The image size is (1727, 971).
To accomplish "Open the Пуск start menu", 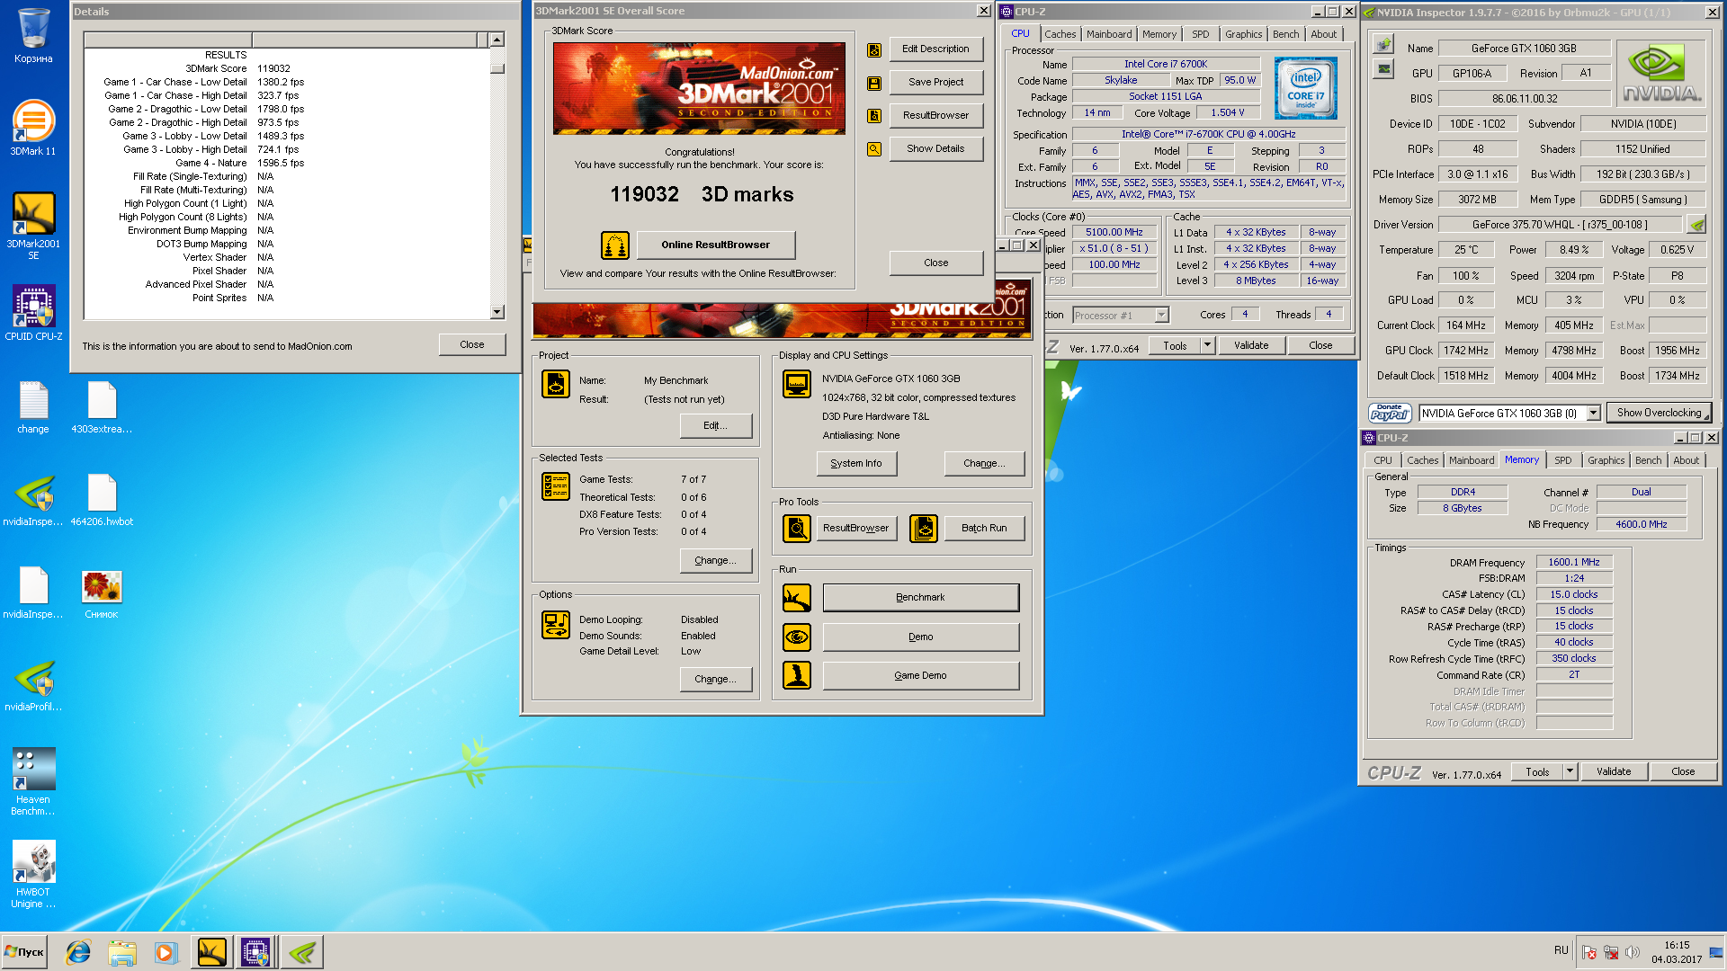I will (x=24, y=952).
